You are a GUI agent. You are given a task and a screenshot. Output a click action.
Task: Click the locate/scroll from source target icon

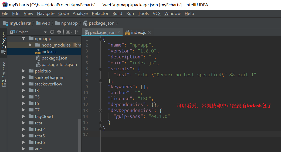(x=52, y=32)
